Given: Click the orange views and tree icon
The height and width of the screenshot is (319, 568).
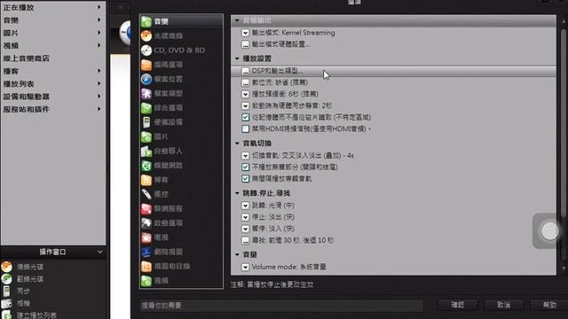Looking at the screenshot, I should point(146,266).
